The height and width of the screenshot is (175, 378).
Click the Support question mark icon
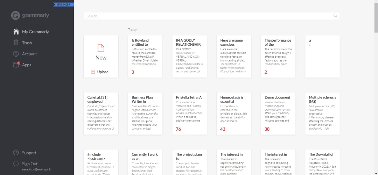click(x=16, y=153)
